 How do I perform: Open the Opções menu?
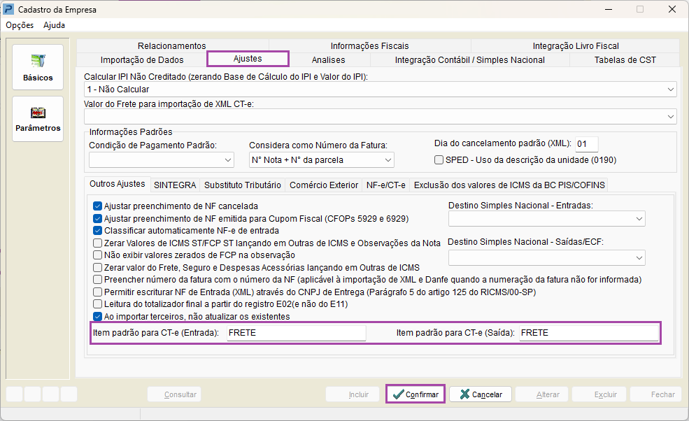click(20, 25)
